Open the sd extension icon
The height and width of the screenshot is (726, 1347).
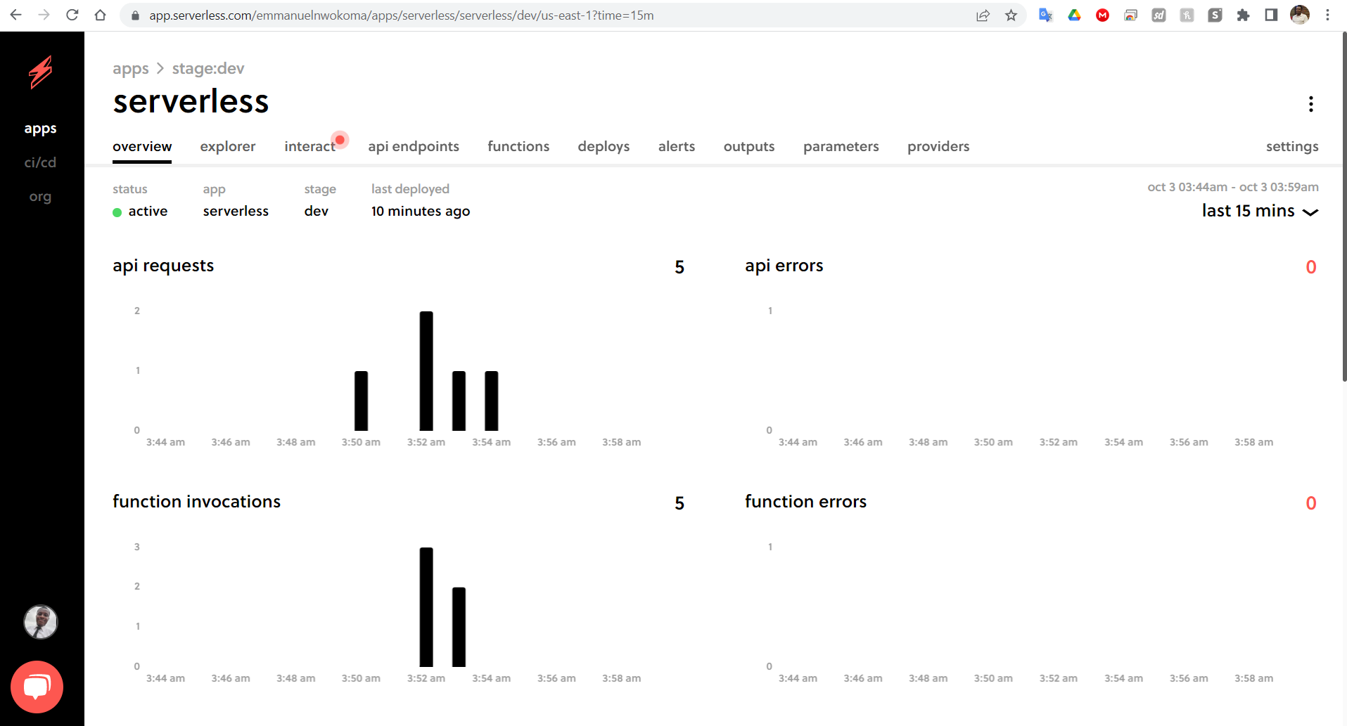[x=1158, y=15]
